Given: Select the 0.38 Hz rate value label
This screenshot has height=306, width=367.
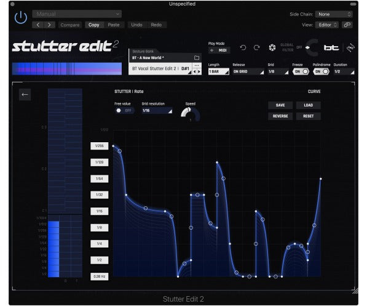Looking at the screenshot, I should point(100,276).
